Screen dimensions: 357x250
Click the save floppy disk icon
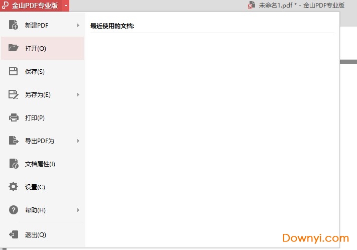point(13,71)
